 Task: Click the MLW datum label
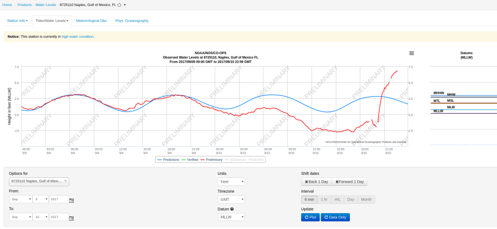(x=451, y=107)
